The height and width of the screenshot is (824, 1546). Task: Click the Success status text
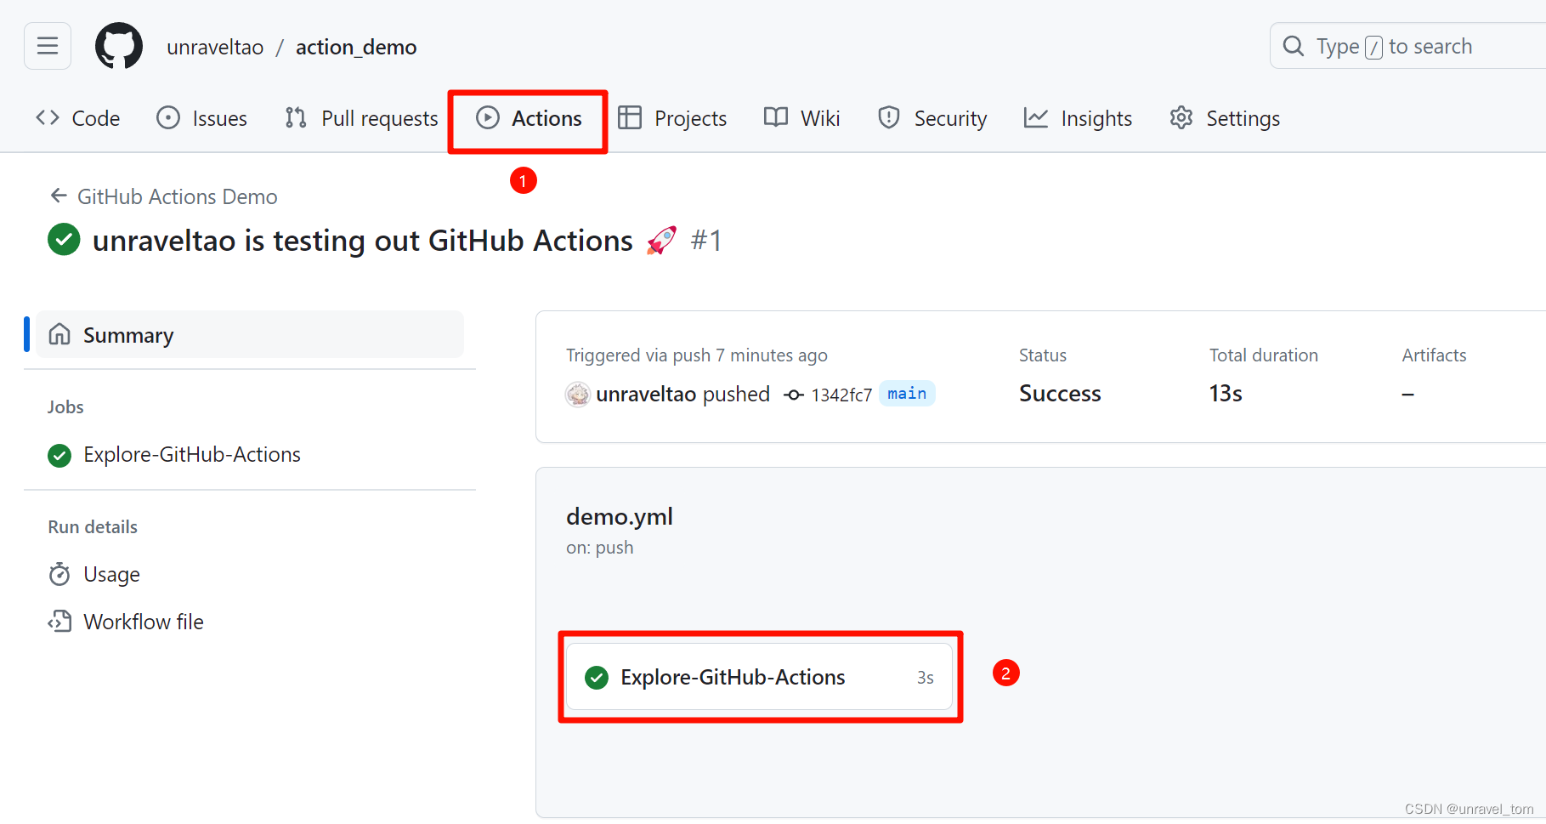[1060, 394]
